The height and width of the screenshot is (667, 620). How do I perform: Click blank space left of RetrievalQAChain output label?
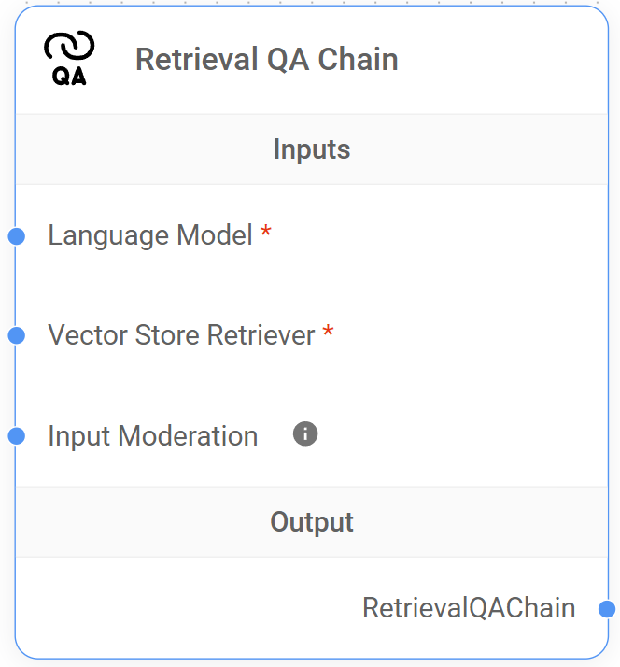coord(187,608)
